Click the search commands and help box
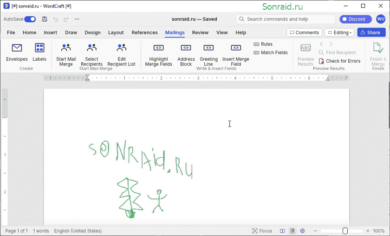 [285, 19]
